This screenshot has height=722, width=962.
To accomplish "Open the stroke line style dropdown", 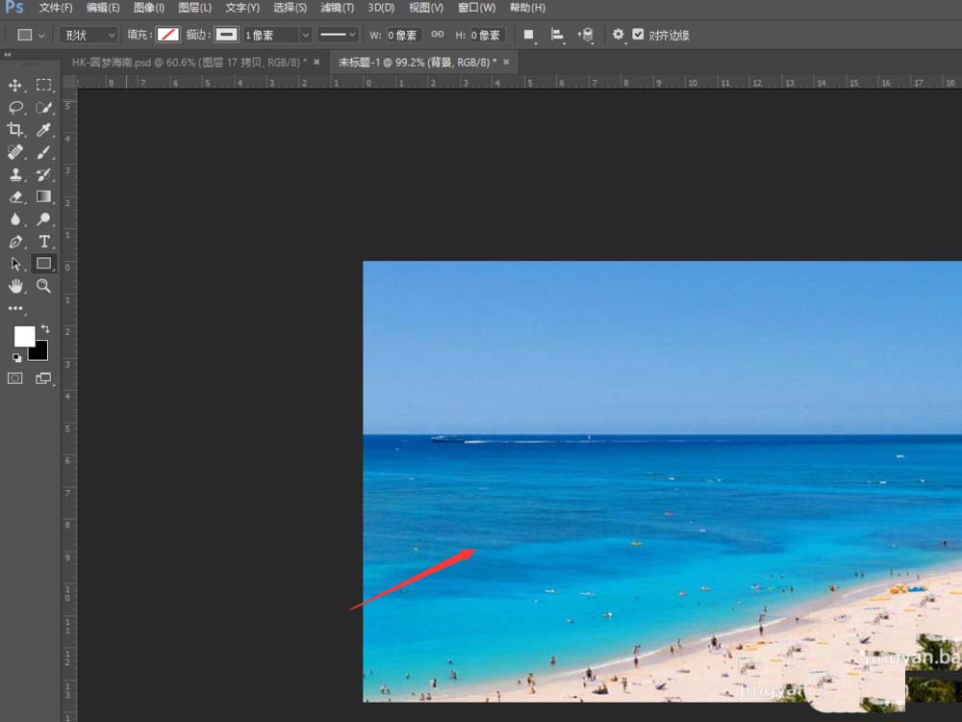I will [338, 35].
